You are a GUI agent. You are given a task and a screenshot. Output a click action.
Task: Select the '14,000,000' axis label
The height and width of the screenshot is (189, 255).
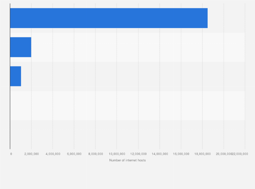pos(160,154)
